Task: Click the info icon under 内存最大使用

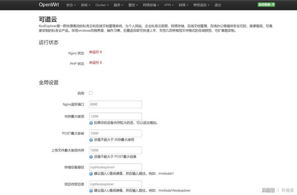Action: tap(91, 123)
